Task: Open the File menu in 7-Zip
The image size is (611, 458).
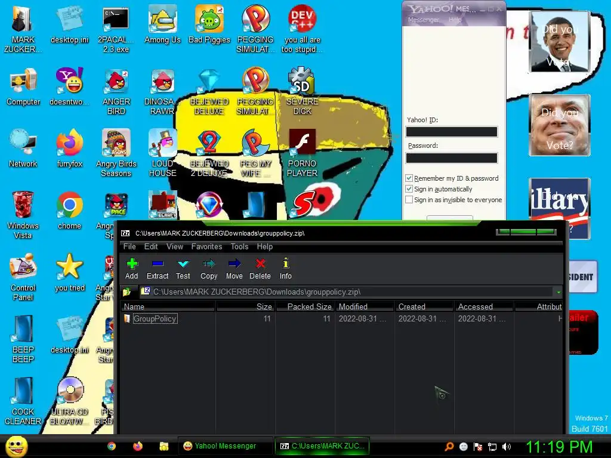Action: tap(129, 246)
